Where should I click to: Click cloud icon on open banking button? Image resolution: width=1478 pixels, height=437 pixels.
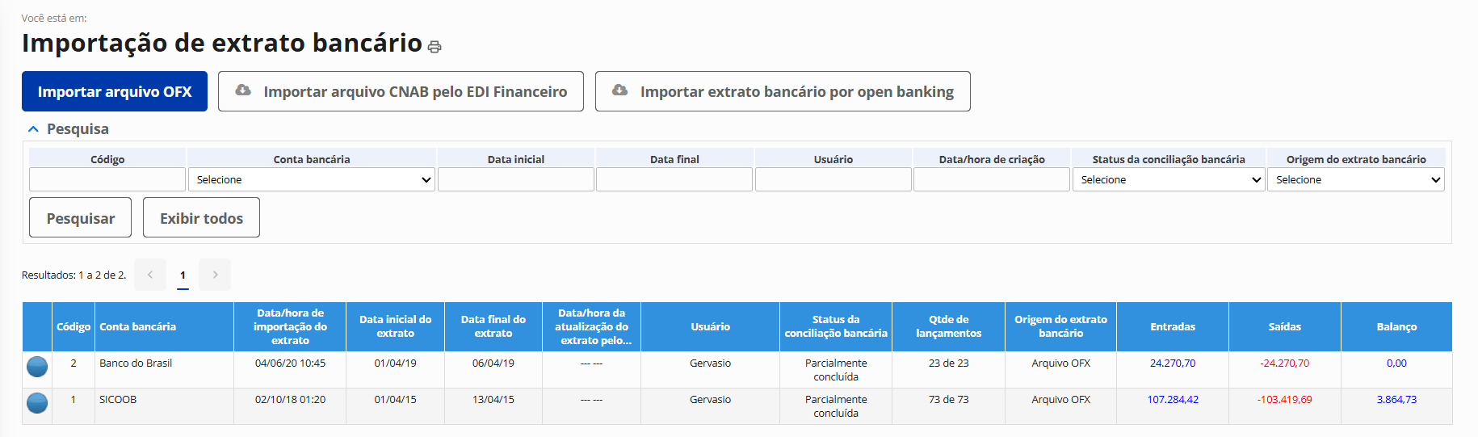pyautogui.click(x=619, y=90)
